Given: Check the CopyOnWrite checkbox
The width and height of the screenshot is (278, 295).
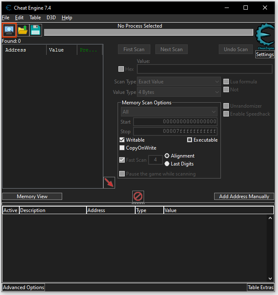Looking at the screenshot, I should [x=122, y=147].
